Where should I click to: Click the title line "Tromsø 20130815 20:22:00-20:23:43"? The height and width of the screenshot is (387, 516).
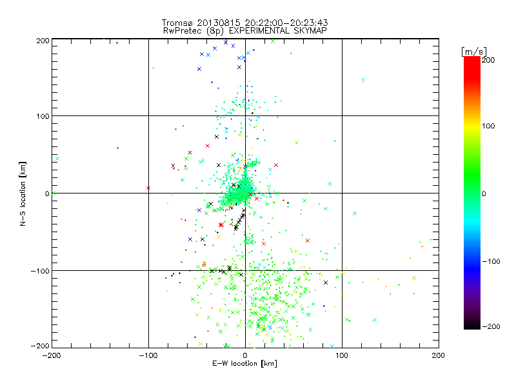244,23
